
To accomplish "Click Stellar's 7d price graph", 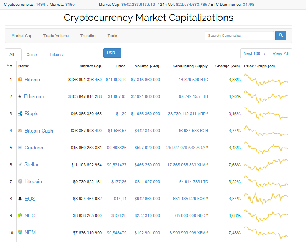I will click(x=266, y=164).
